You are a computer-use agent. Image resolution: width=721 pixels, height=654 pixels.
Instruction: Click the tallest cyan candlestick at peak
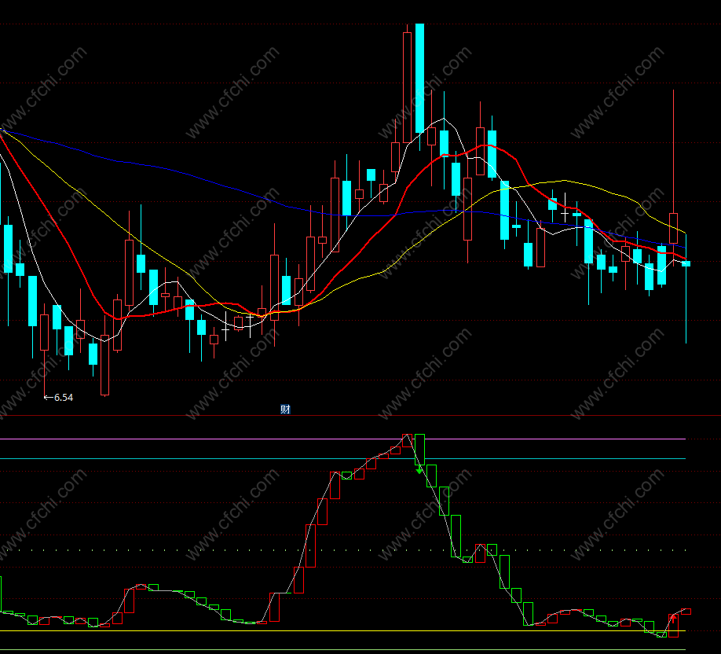click(419, 86)
